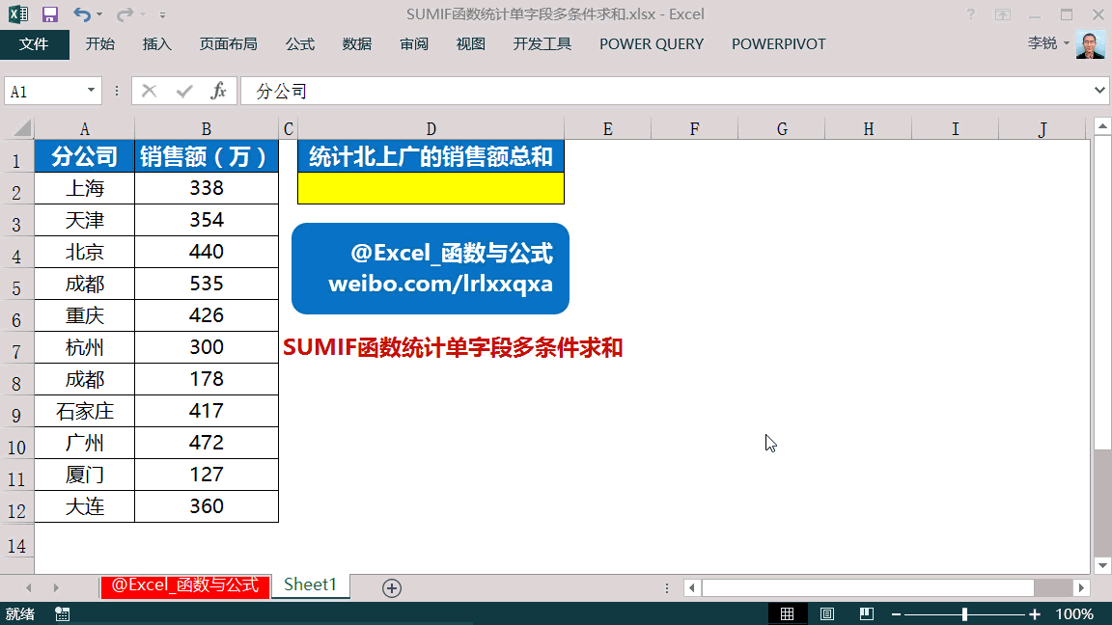Open the Name Box dropdown

click(94, 91)
